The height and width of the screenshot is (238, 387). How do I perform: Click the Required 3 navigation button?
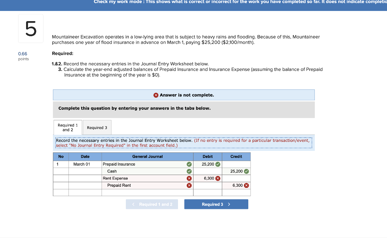click(x=216, y=204)
